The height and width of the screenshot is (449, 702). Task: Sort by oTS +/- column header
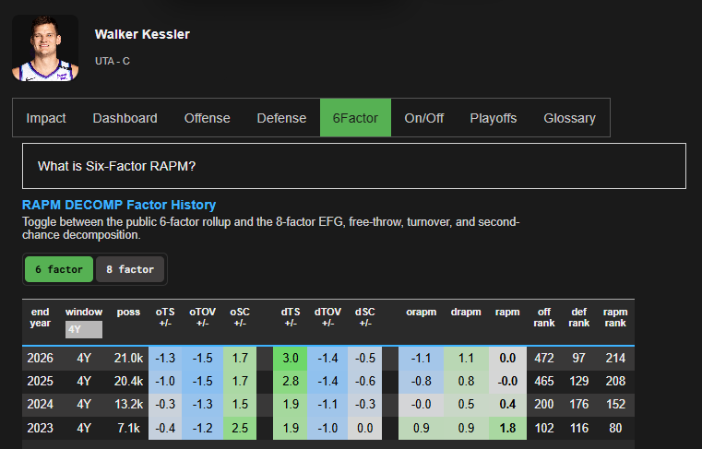(165, 317)
